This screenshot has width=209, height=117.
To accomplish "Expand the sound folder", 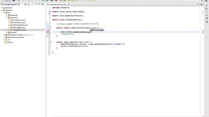I will (4, 42).
